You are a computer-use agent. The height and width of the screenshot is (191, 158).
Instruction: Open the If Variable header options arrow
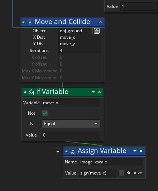click(93, 92)
